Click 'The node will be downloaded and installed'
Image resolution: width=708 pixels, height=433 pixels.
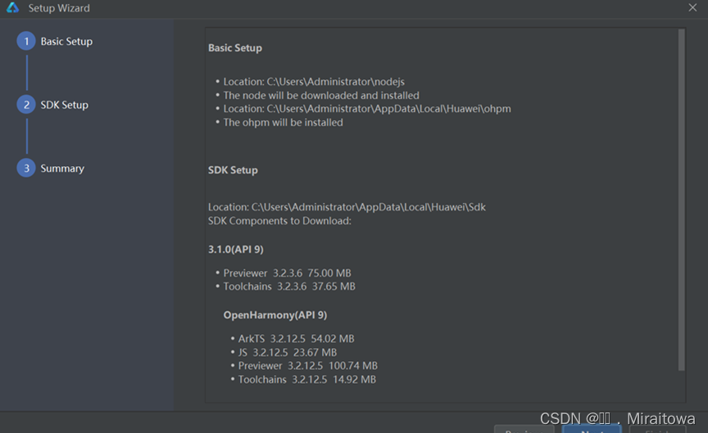point(321,95)
